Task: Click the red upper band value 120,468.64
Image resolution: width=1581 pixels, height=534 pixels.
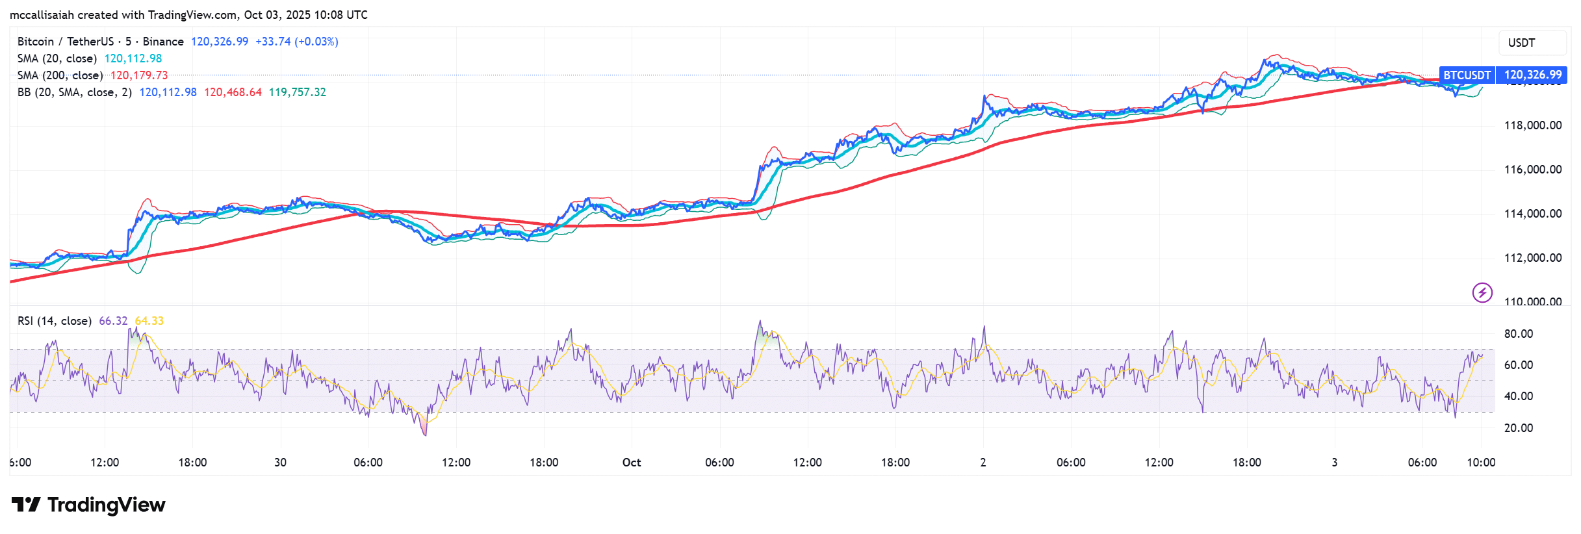Action: (233, 92)
